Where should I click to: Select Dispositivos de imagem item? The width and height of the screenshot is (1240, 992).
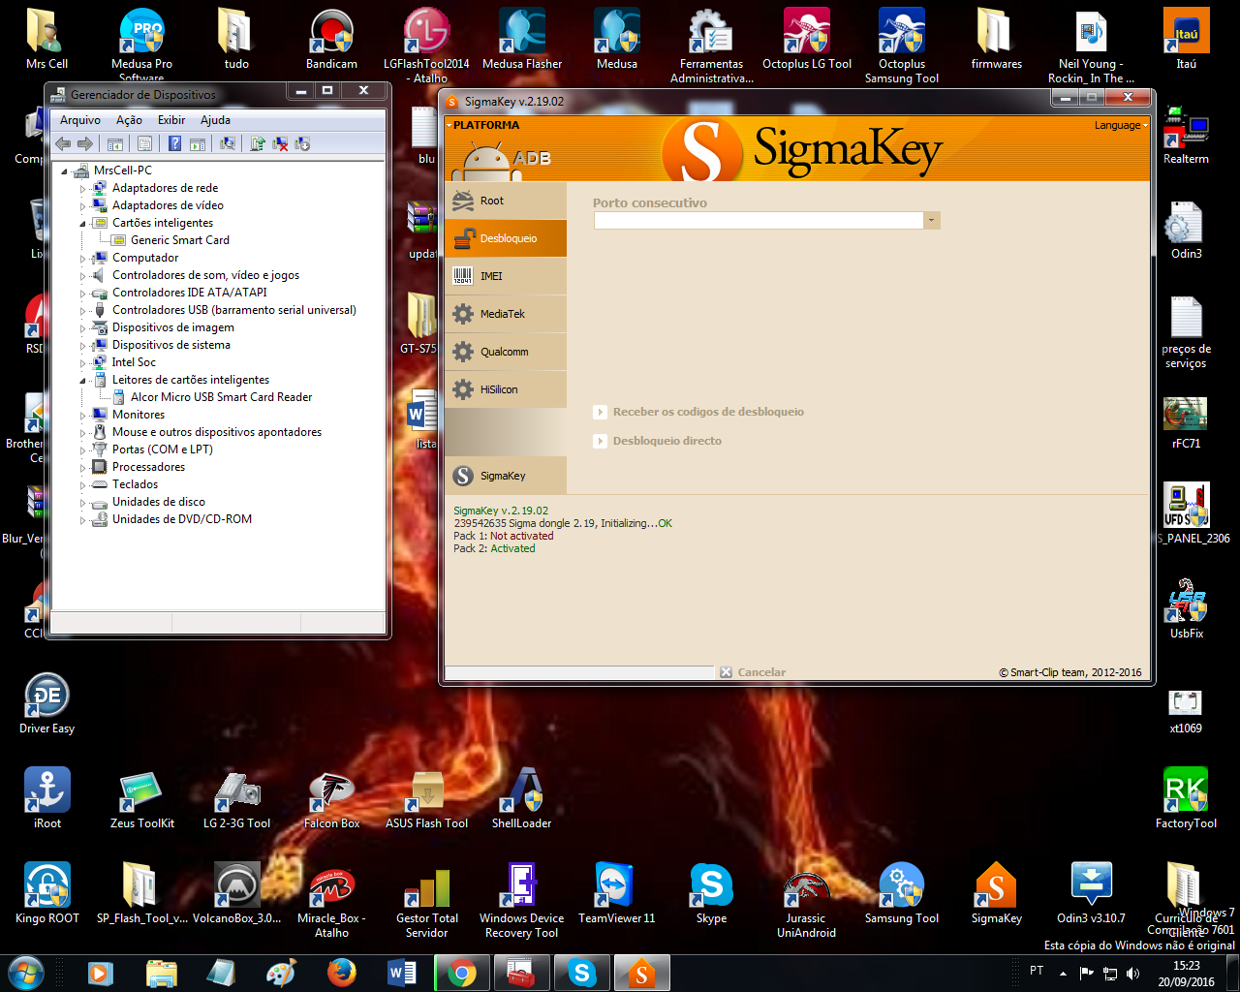(x=173, y=327)
